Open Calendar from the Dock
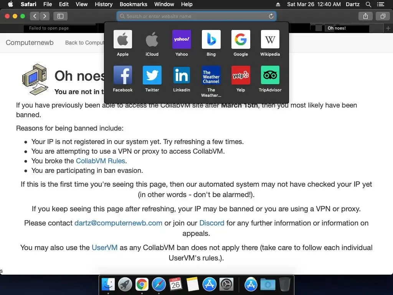This screenshot has height=295, width=393. pos(175,285)
